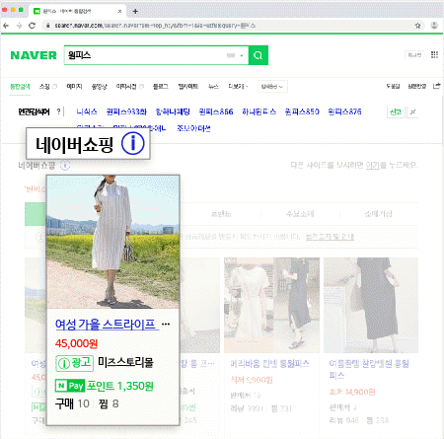Open the Chrome profile avatar icon
The width and height of the screenshot is (444, 439).
[434, 26]
